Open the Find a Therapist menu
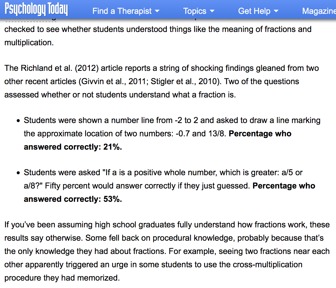 tap(122, 11)
